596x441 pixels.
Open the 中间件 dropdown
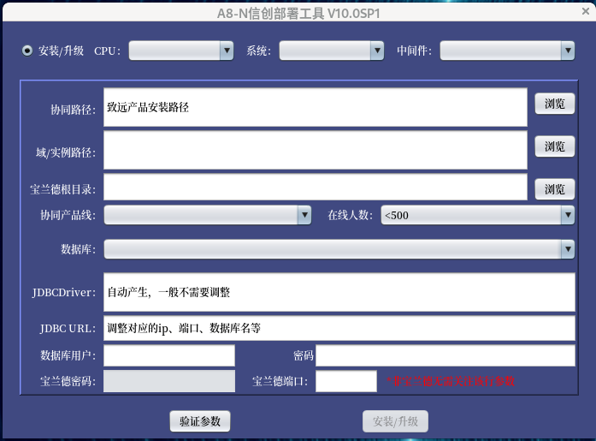pos(507,51)
